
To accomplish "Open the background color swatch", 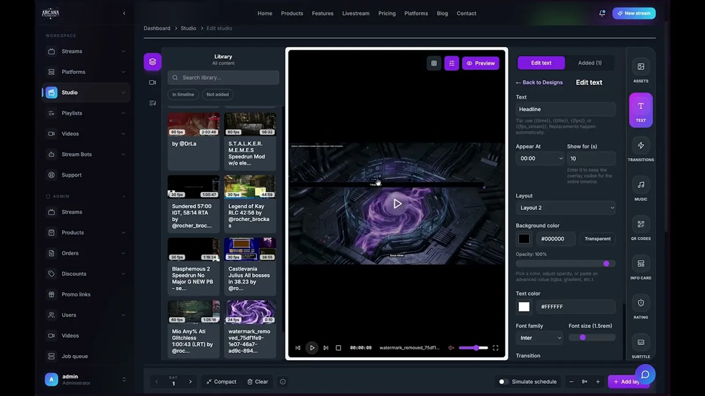I will tap(524, 238).
